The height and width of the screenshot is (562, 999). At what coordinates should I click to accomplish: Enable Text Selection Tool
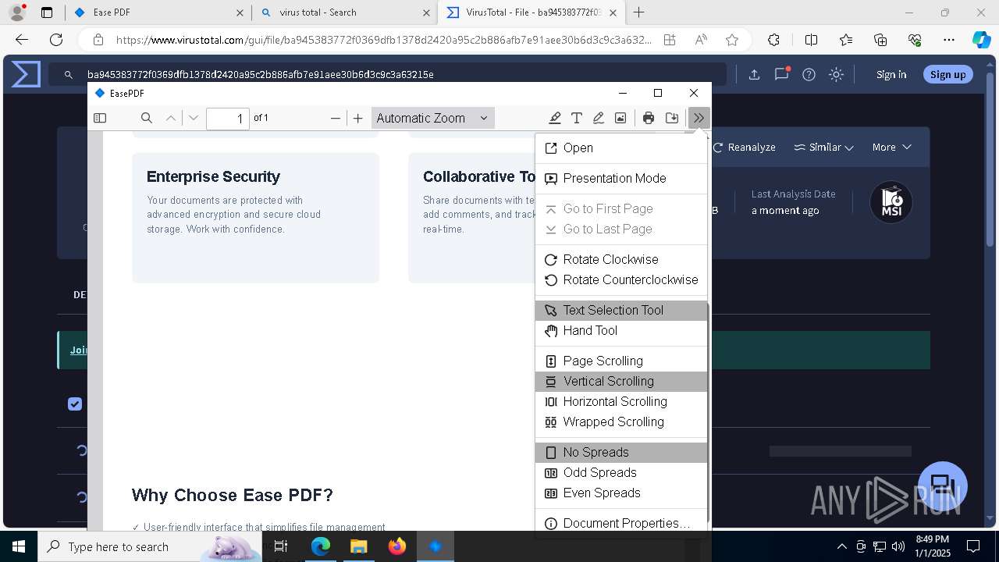click(621, 310)
